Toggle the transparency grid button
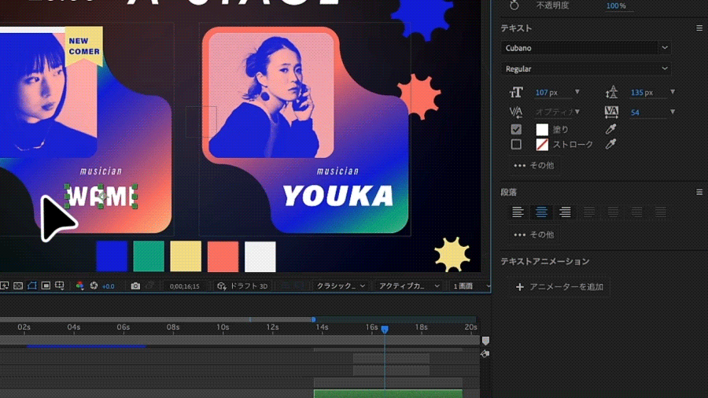The image size is (708, 398). [x=18, y=286]
